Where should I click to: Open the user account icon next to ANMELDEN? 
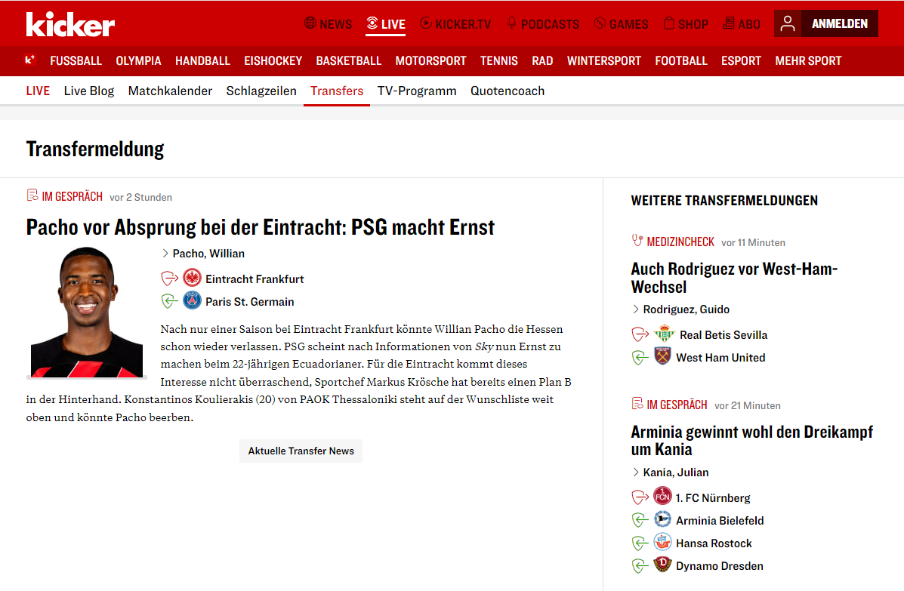pyautogui.click(x=787, y=23)
